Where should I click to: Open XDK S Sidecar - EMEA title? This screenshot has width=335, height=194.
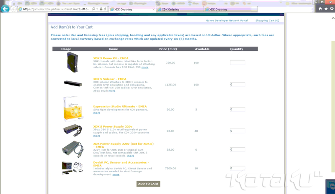pyautogui.click(x=110, y=79)
